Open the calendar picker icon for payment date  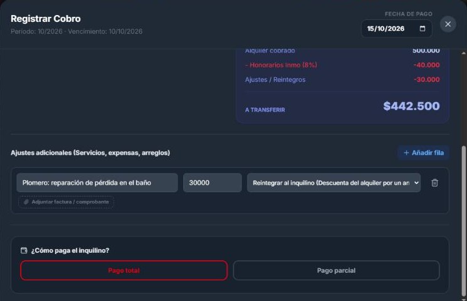point(422,29)
